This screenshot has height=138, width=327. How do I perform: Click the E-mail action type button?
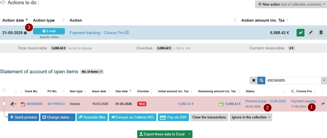click(x=49, y=31)
